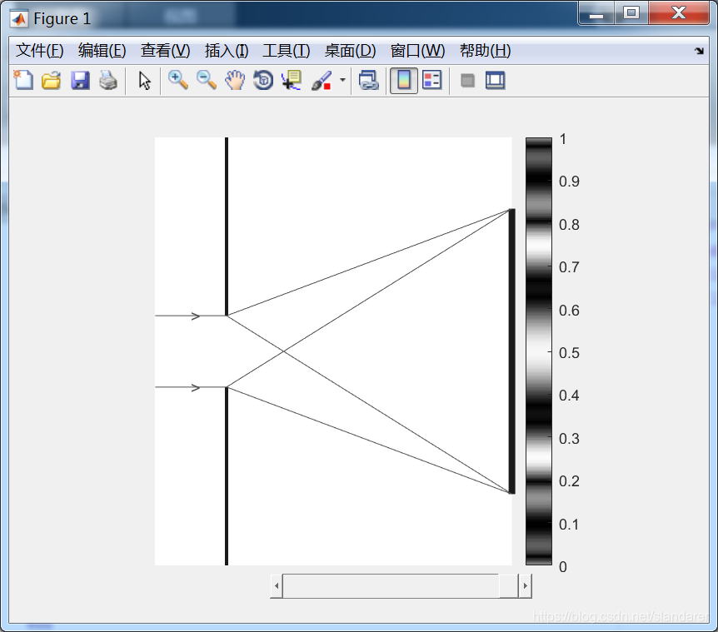Select the Brush/Select Data tool

pos(322,80)
